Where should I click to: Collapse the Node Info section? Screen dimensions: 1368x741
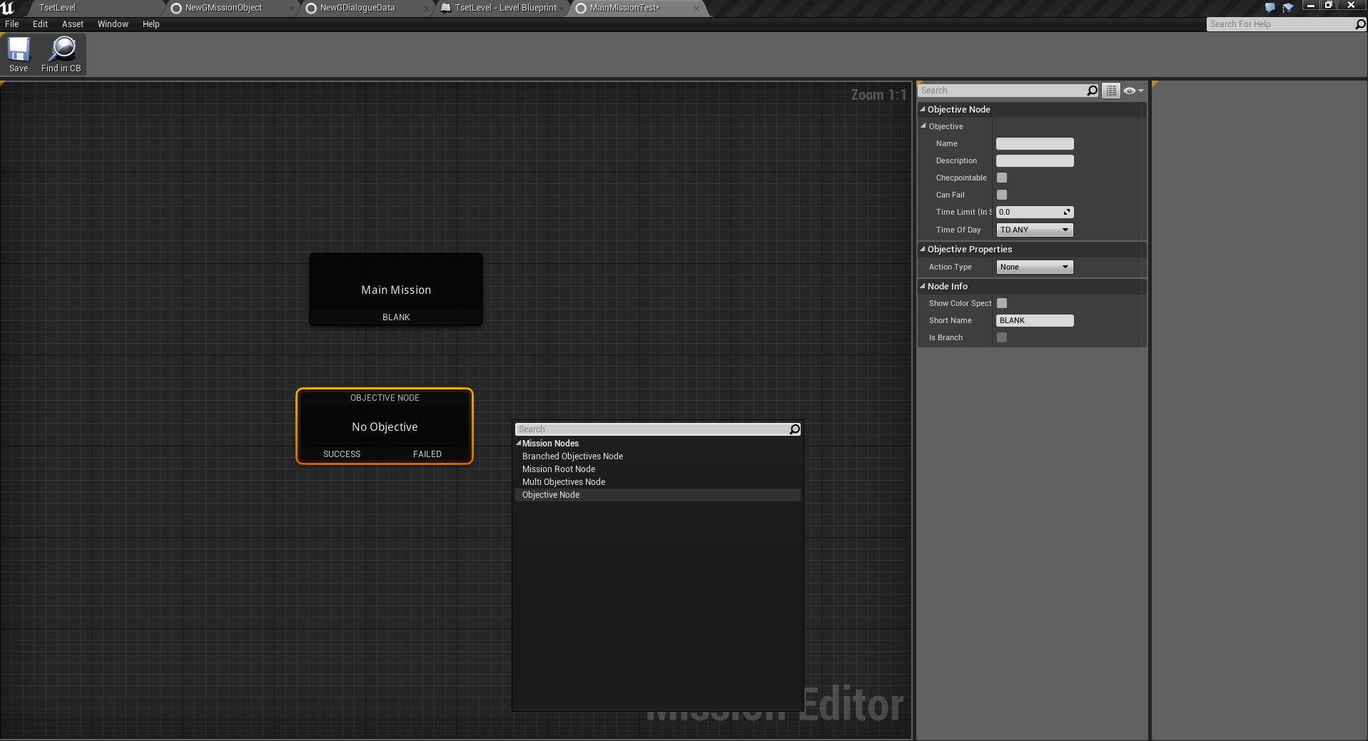click(923, 286)
